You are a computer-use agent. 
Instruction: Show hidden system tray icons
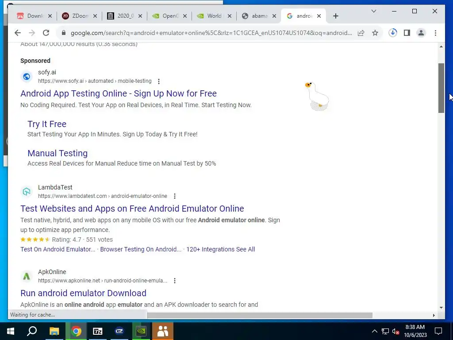point(374,331)
